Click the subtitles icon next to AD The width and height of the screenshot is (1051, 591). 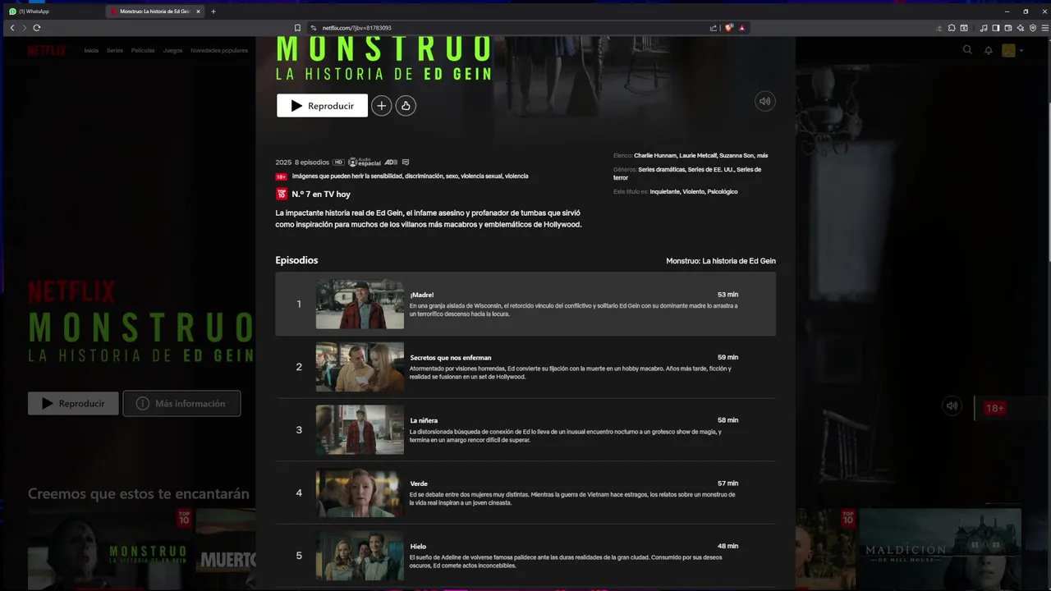[x=406, y=163]
